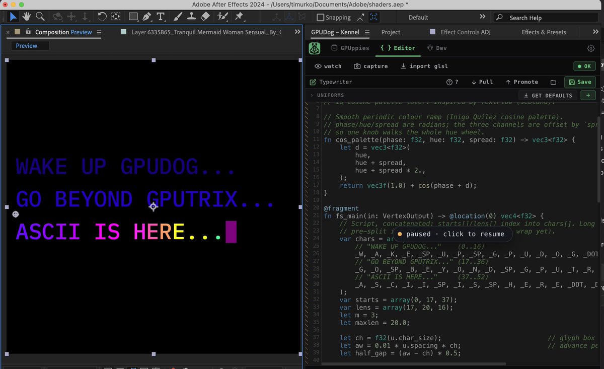Screen dimensions: 604x369
Task: Expand the UNIFORMS section chevron
Action: click(312, 95)
